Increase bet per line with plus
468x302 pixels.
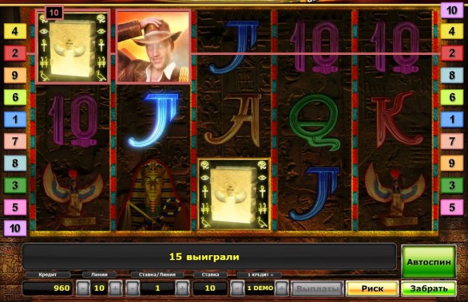point(182,288)
